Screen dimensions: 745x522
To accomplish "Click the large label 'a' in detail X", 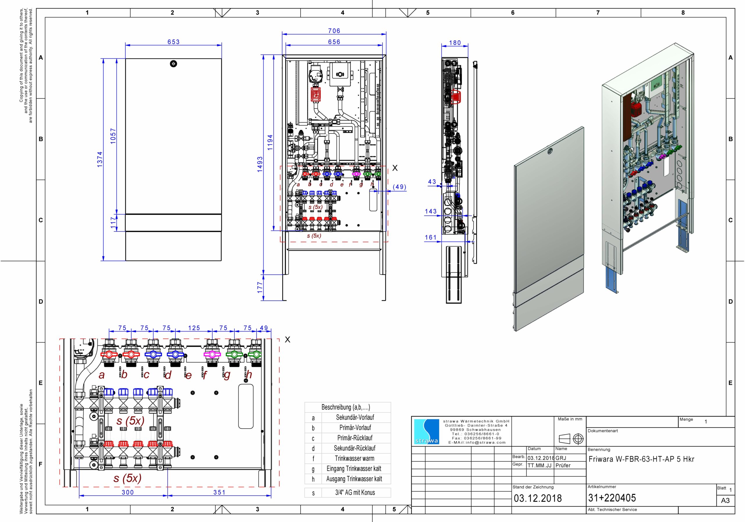I will point(102,375).
